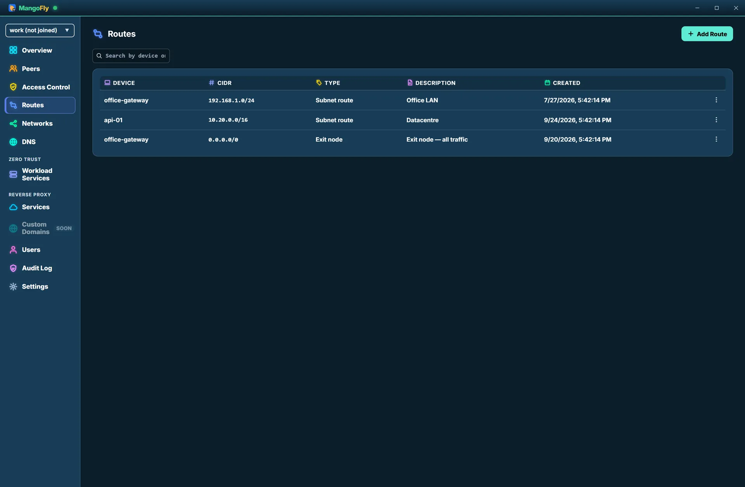Select the 192.168.1.0/24 CIDR cell
745x487 pixels.
point(231,100)
